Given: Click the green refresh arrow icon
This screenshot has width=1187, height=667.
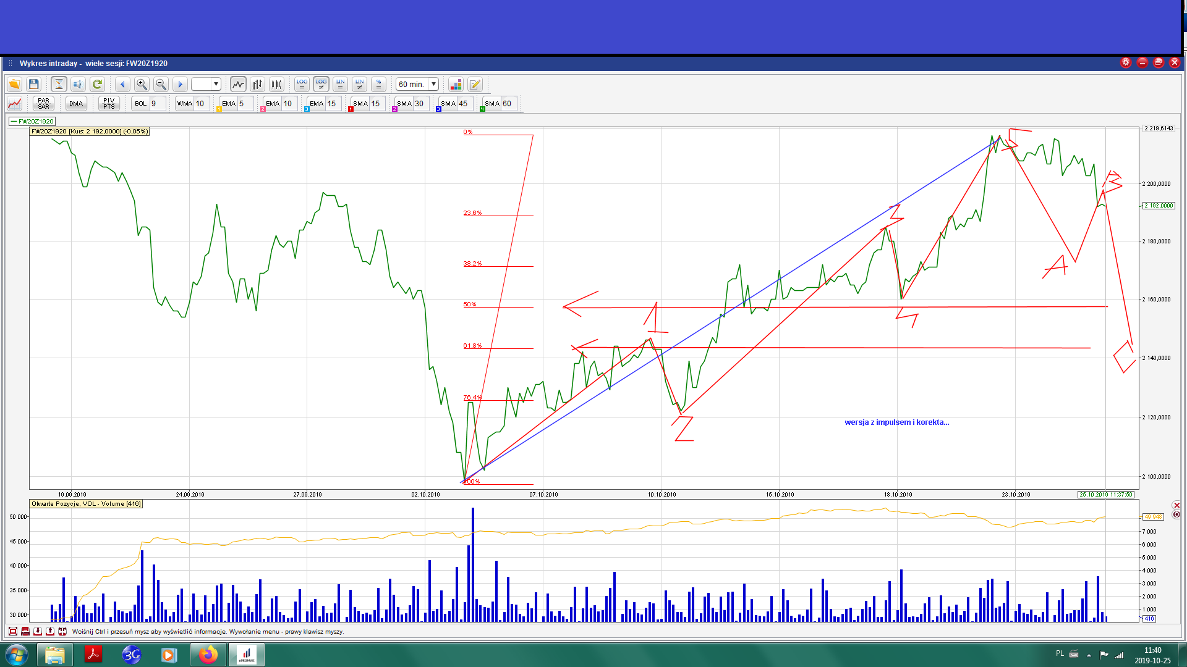Looking at the screenshot, I should coord(97,84).
